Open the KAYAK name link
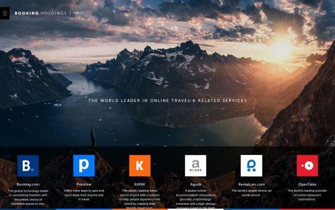This screenshot has height=210, width=335. click(140, 184)
